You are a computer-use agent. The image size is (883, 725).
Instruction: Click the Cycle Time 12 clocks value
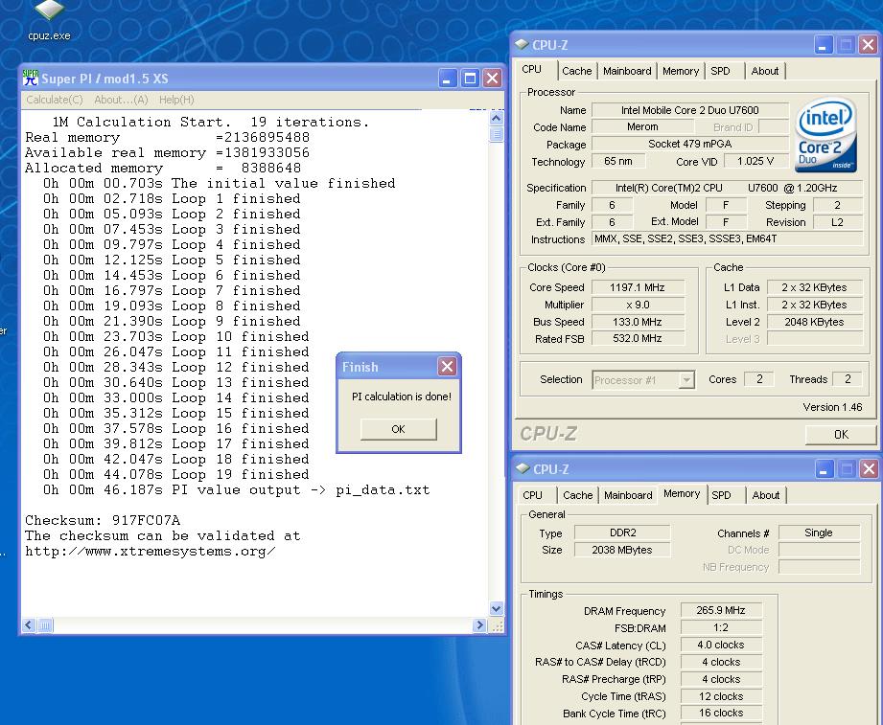[721, 696]
